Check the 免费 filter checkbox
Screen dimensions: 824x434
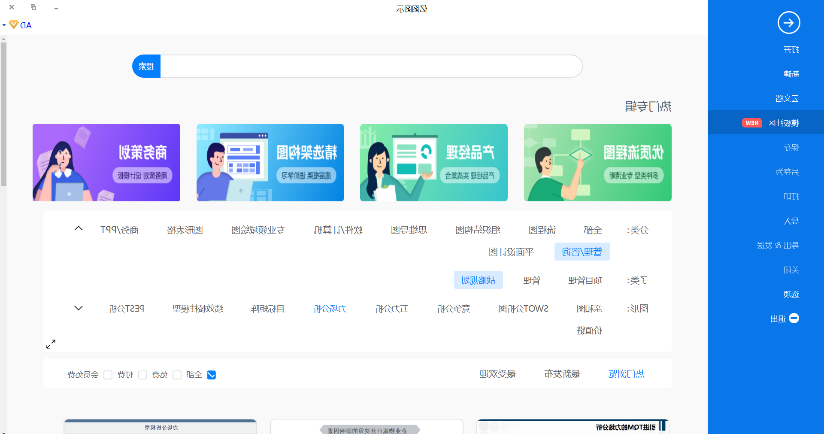coord(177,375)
